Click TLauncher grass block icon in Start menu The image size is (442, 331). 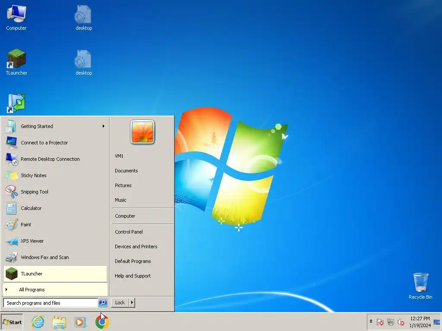pyautogui.click(x=12, y=274)
